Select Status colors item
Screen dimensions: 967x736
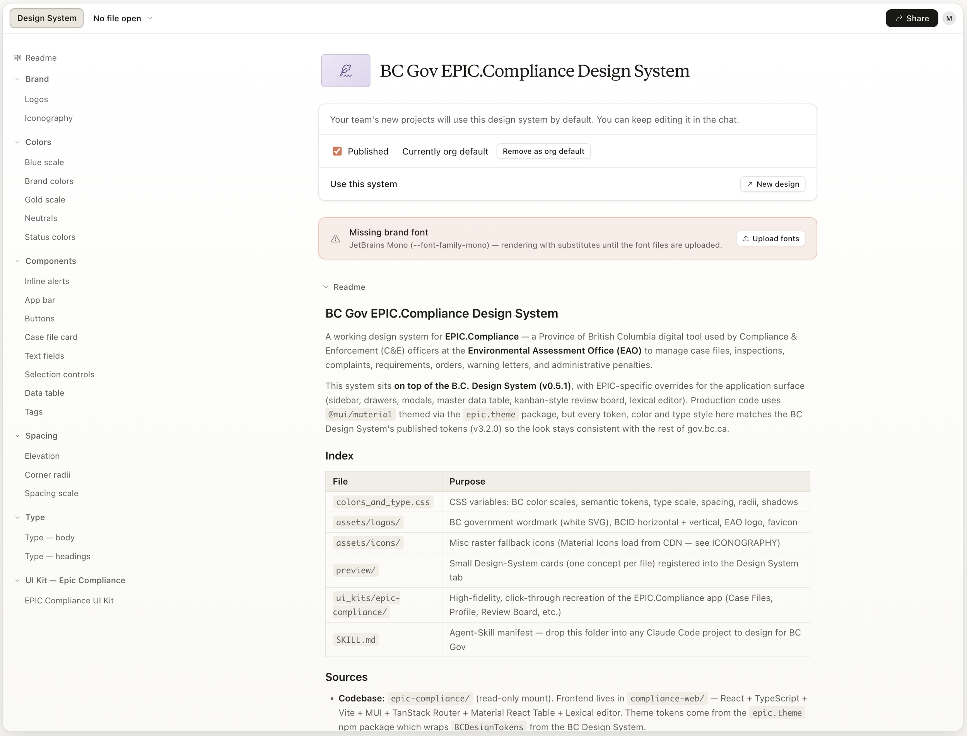click(50, 237)
